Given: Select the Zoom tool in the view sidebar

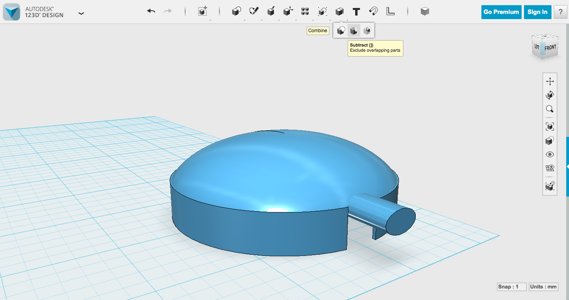Looking at the screenshot, I should click(x=550, y=109).
